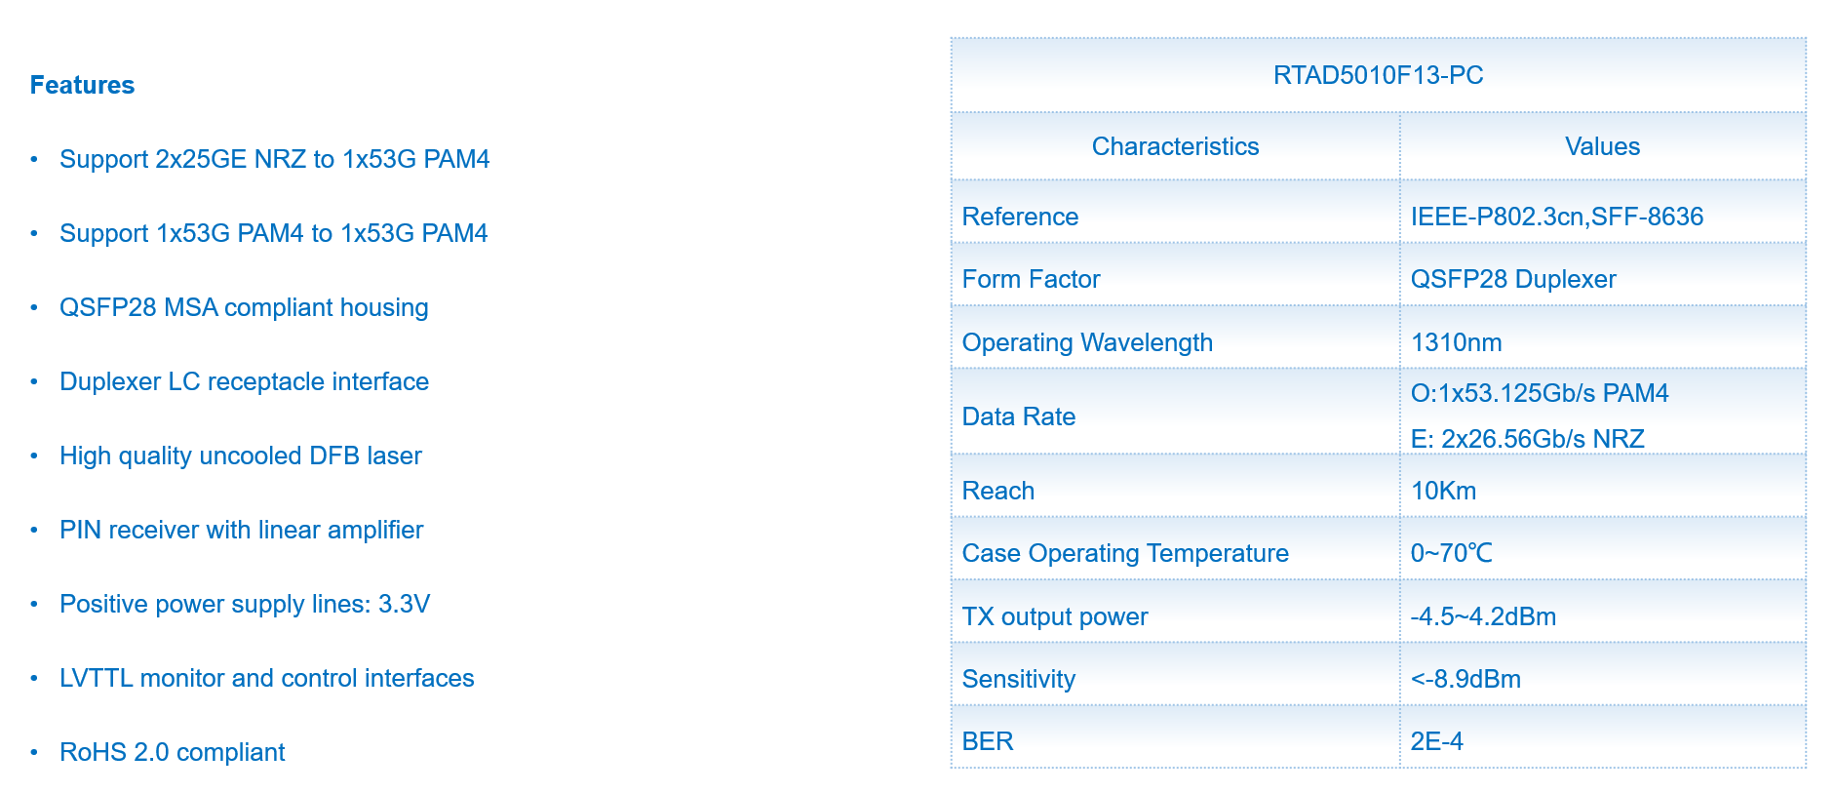
Task: Click the BER value 2E-4
Action: point(1436,741)
